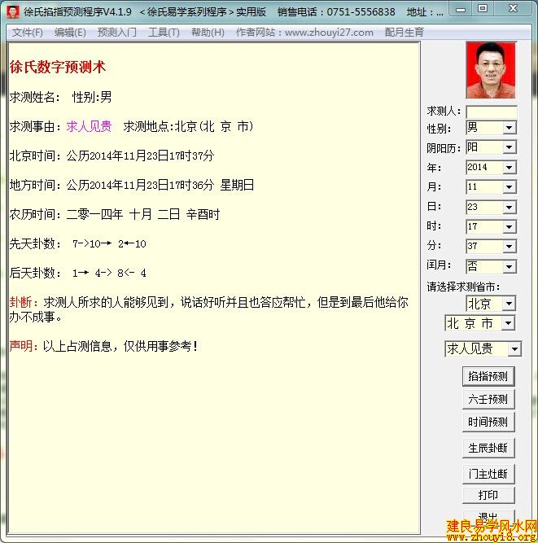Click the 门主灶断 button
Viewport: 538px width, 543px height.
pos(488,474)
